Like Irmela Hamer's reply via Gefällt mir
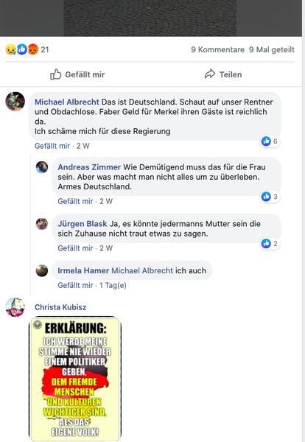 [75, 285]
